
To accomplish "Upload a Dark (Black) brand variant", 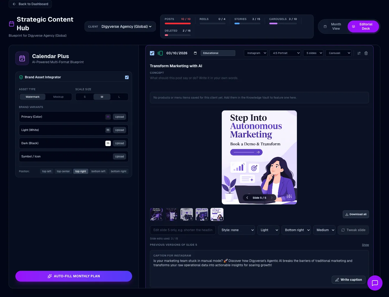I will tap(119, 143).
